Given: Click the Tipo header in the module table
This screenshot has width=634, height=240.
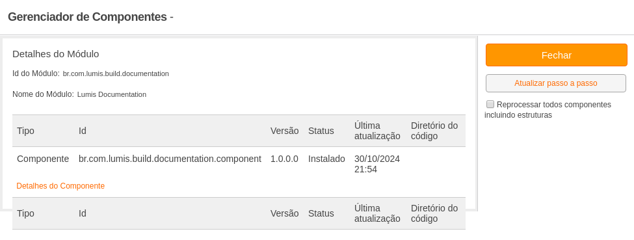Looking at the screenshot, I should tap(25, 131).
